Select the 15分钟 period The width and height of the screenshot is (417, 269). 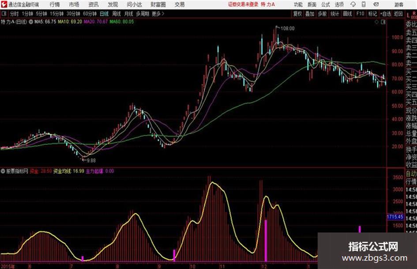click(x=56, y=14)
